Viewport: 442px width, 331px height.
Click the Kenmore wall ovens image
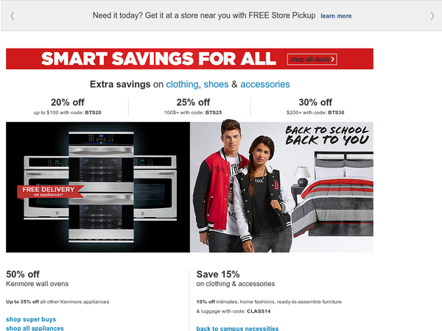98,187
